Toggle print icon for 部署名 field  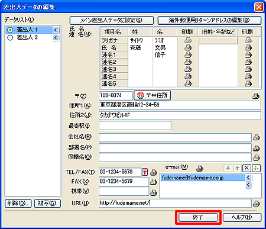pos(256,148)
